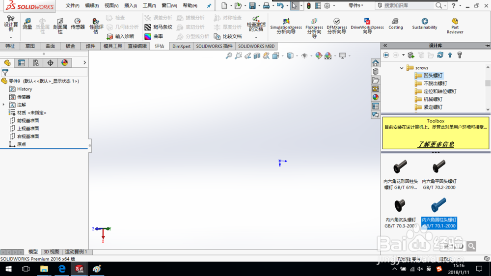Open File Explorer task pane tab

click(x=376, y=80)
